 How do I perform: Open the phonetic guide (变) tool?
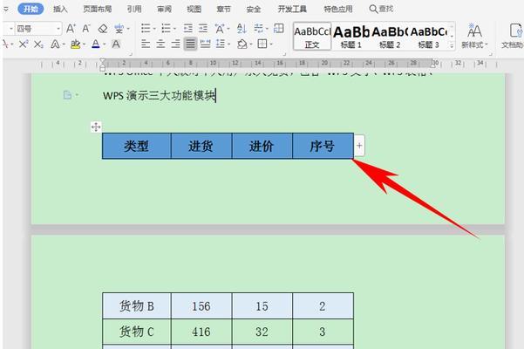tap(119, 29)
